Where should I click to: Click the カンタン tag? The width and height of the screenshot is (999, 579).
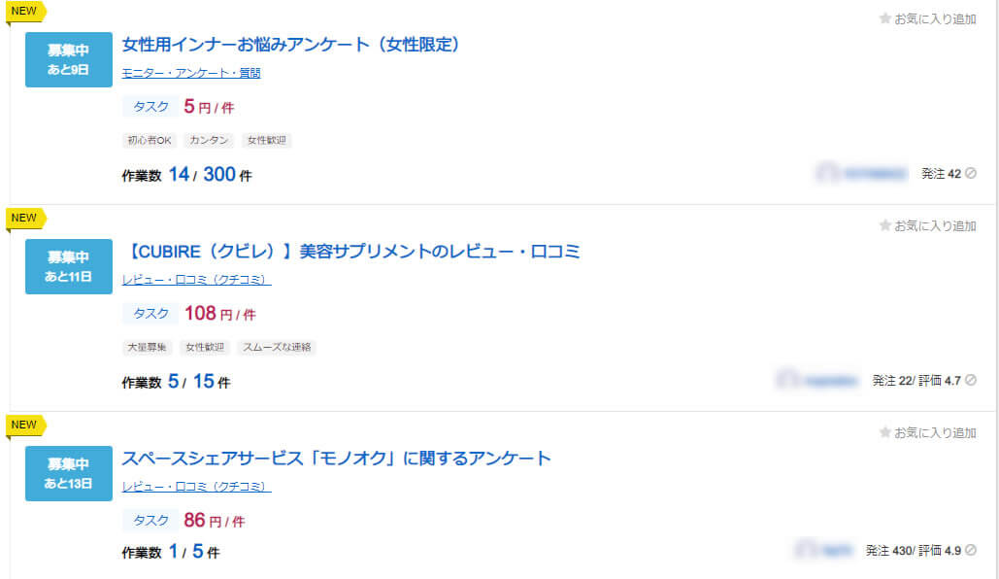point(209,140)
